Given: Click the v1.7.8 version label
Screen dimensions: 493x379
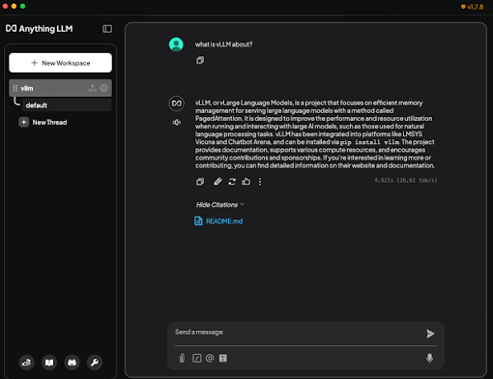Looking at the screenshot, I should (473, 7).
